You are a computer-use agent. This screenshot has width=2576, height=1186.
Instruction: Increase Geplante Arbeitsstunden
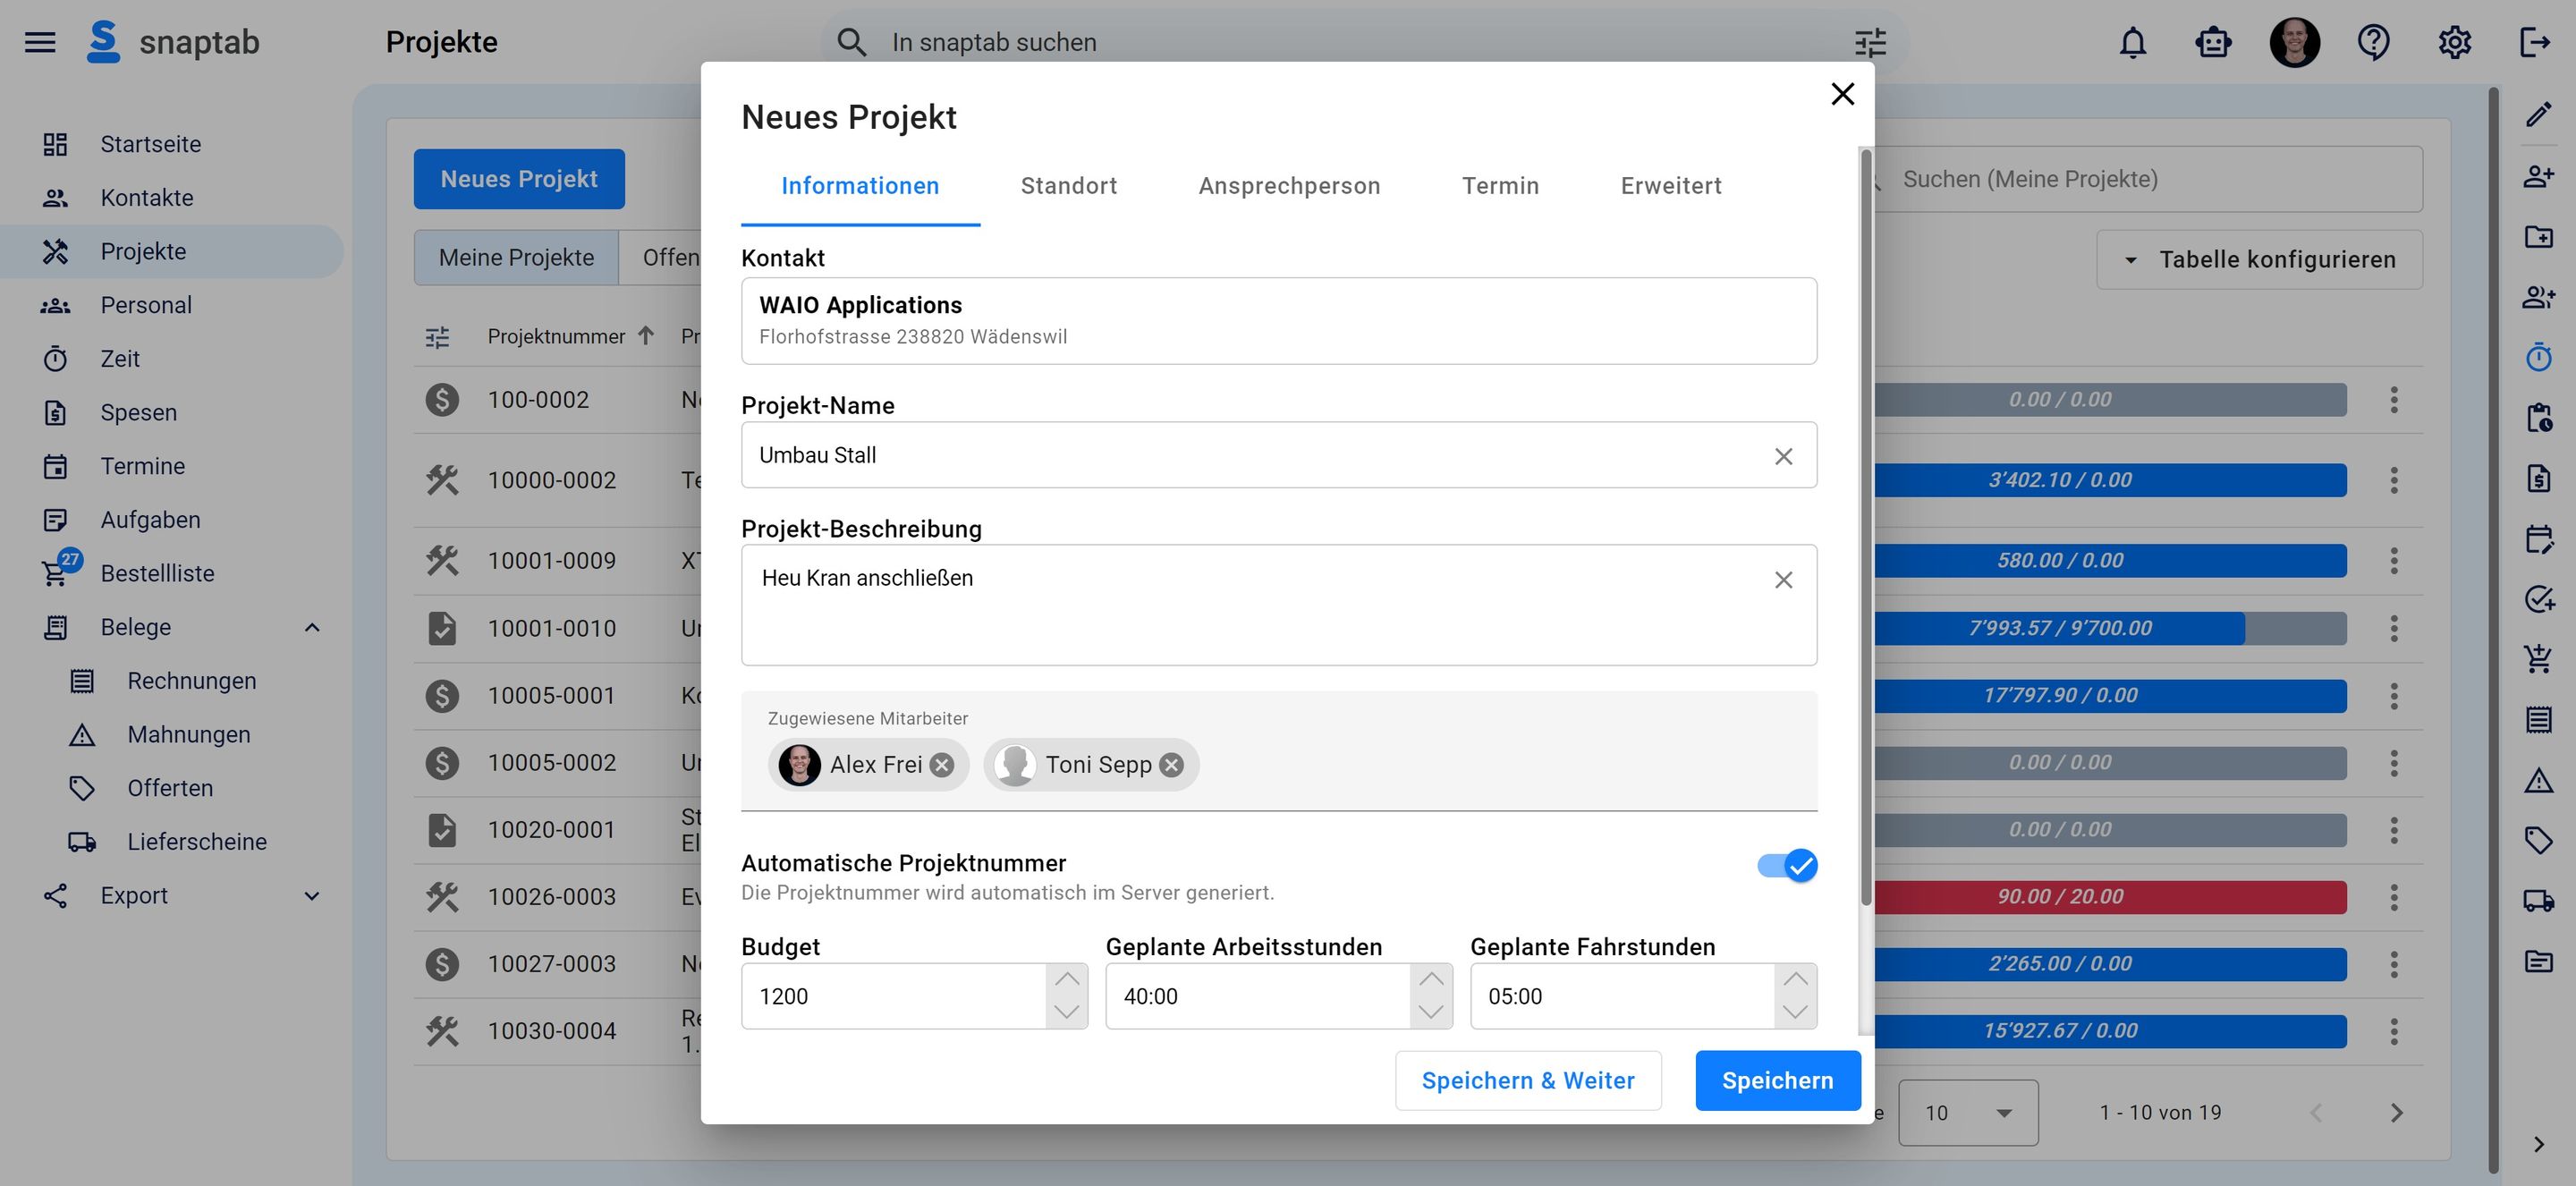click(1431, 979)
